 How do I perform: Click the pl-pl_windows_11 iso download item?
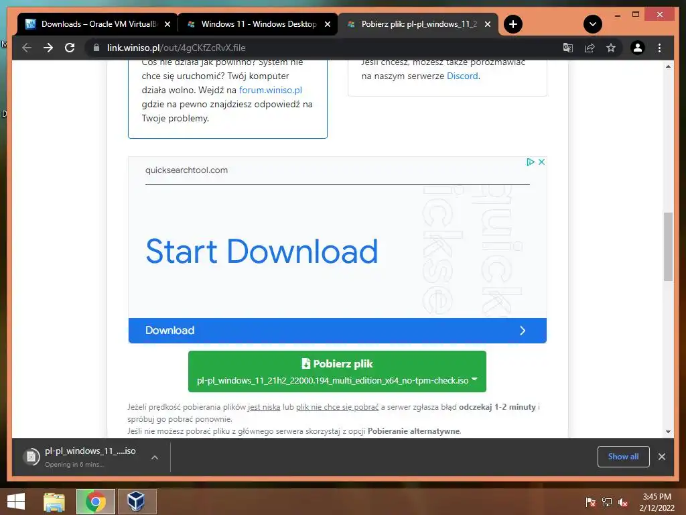(x=90, y=457)
